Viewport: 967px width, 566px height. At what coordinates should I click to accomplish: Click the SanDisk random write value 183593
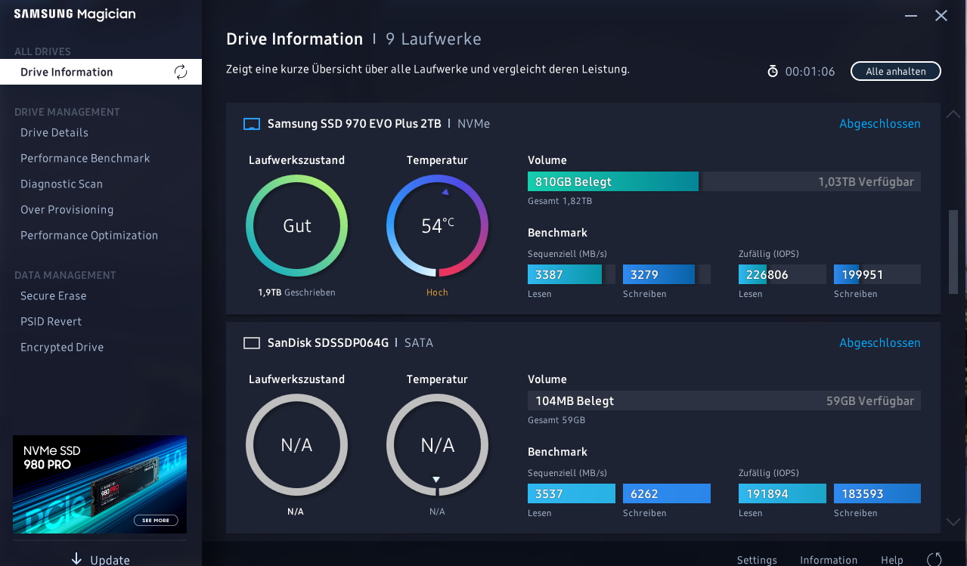point(877,493)
